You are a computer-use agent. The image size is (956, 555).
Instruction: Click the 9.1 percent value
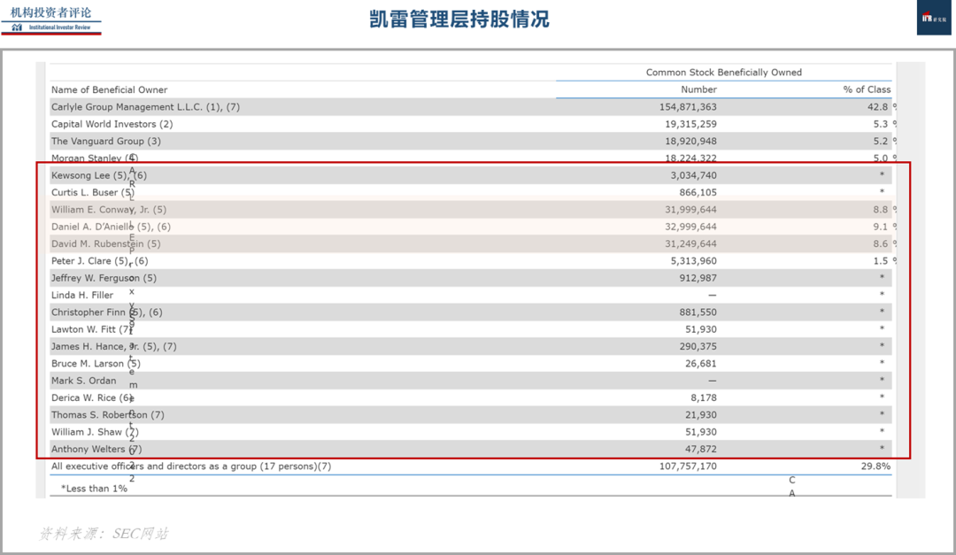[881, 227]
